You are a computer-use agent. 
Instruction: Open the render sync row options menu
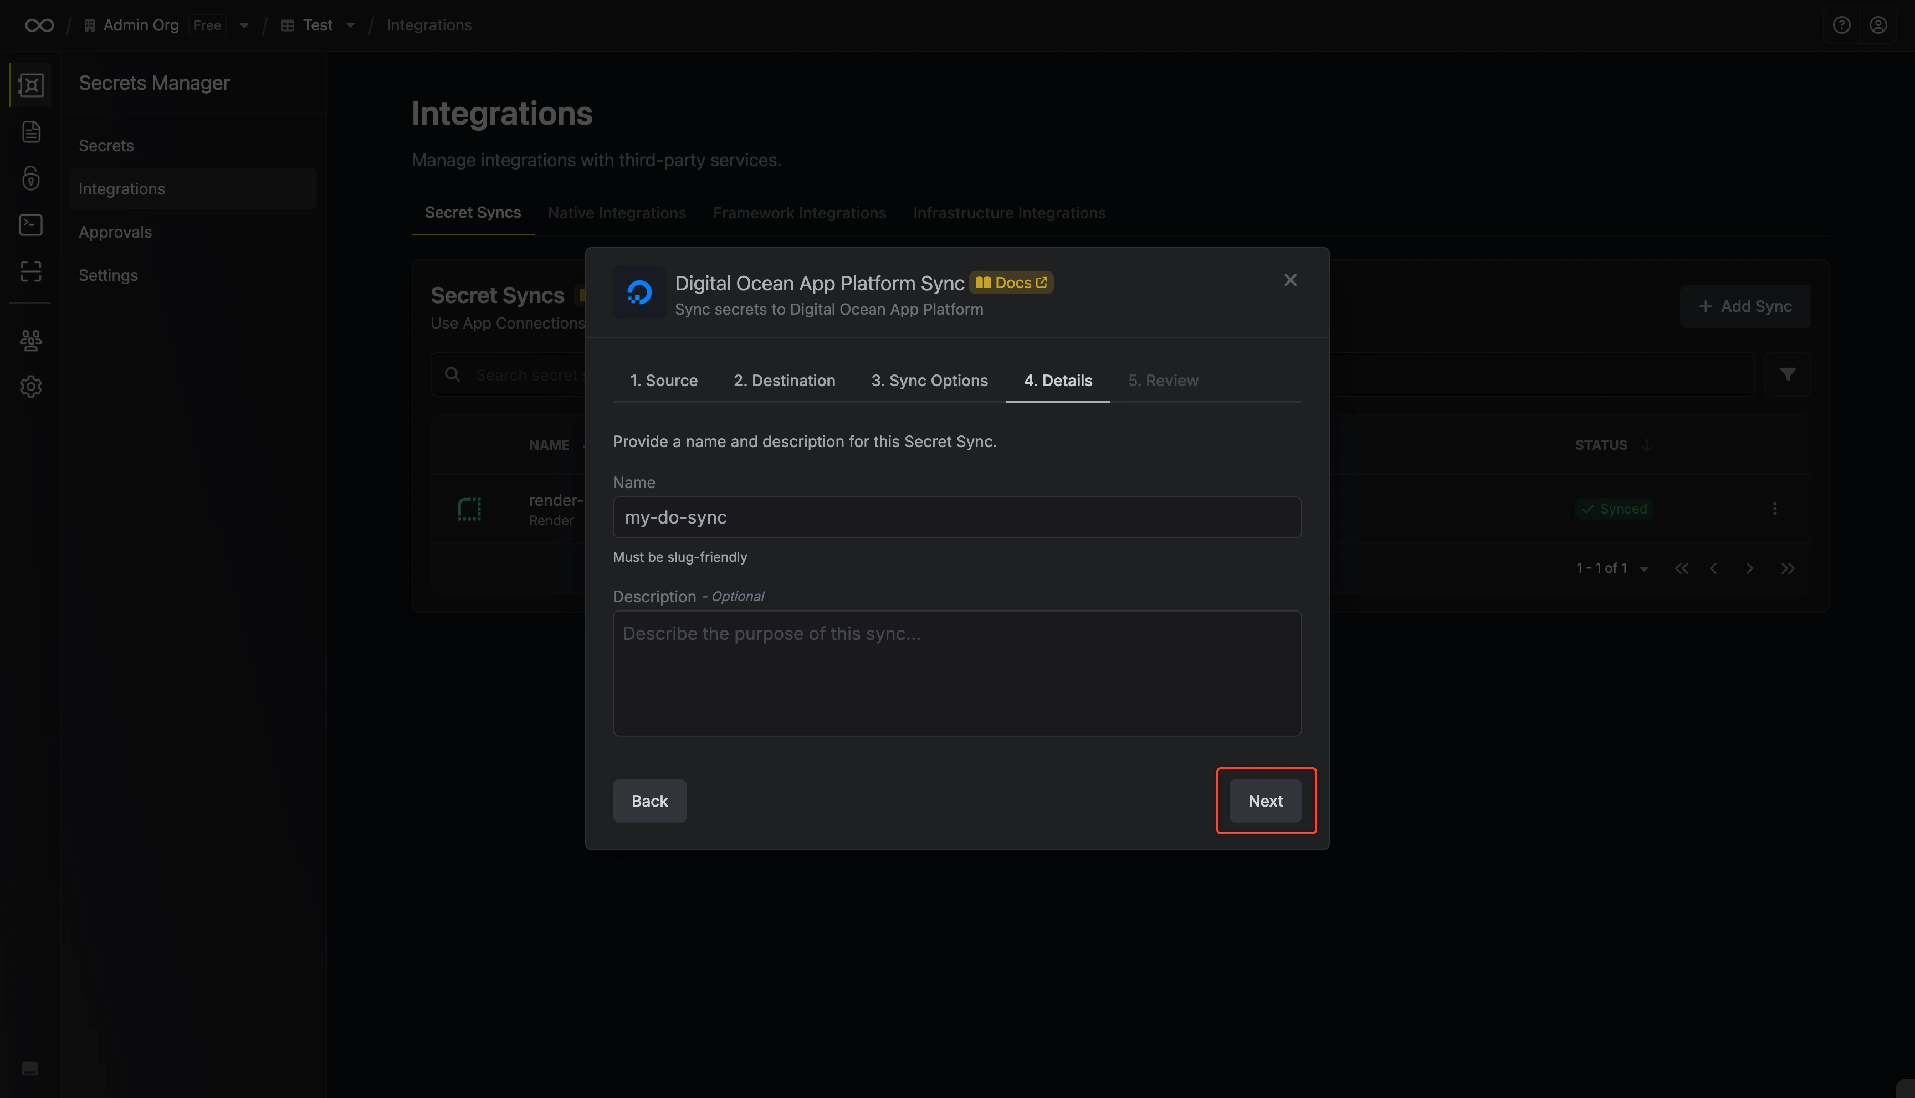[1775, 508]
